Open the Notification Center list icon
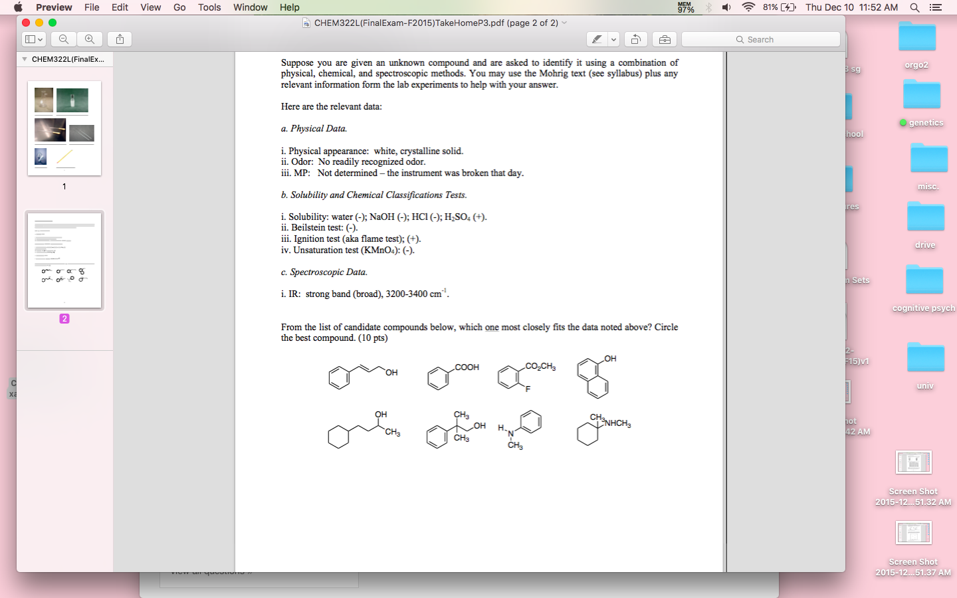Screen dimensions: 957x598 click(x=936, y=7)
